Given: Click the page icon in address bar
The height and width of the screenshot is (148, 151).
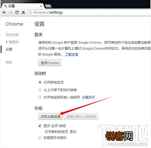Looking at the screenshot, I should (x=30, y=12).
